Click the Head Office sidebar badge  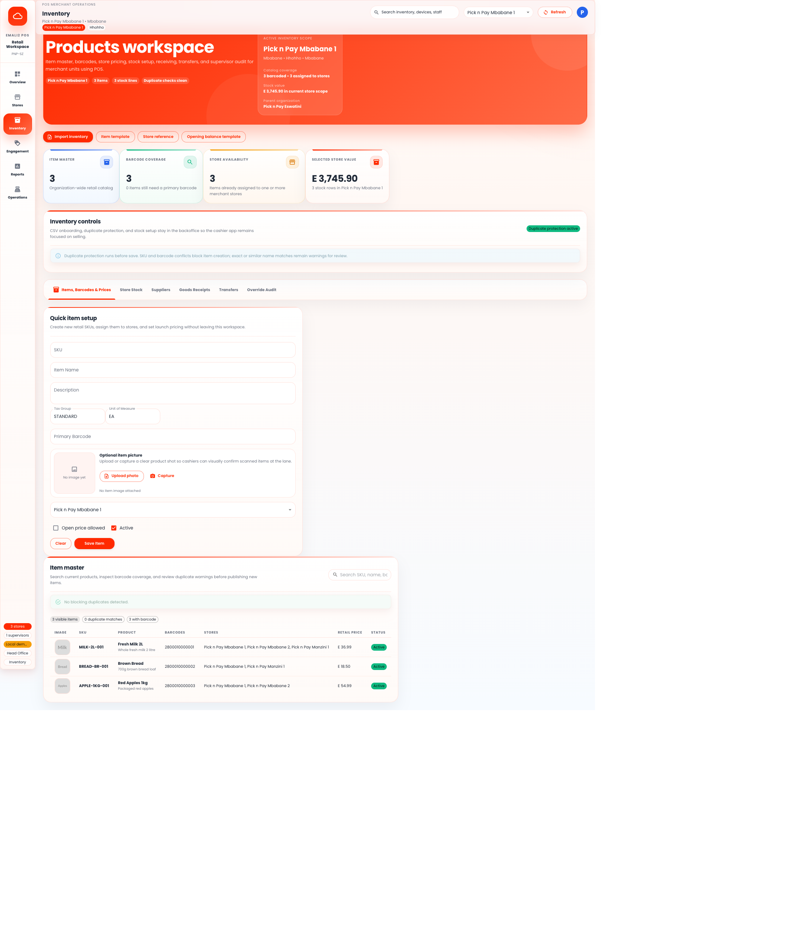(17, 653)
